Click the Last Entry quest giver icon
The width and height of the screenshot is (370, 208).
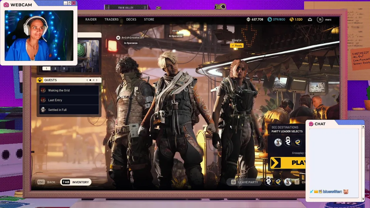pos(43,100)
